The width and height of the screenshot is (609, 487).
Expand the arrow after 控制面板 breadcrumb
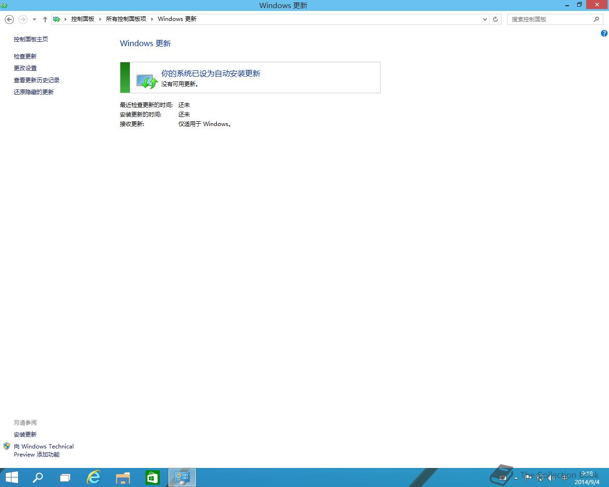coord(100,19)
